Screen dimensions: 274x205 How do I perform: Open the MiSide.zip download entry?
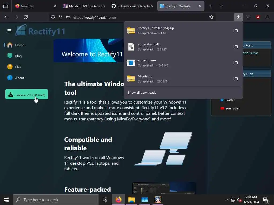[177, 79]
